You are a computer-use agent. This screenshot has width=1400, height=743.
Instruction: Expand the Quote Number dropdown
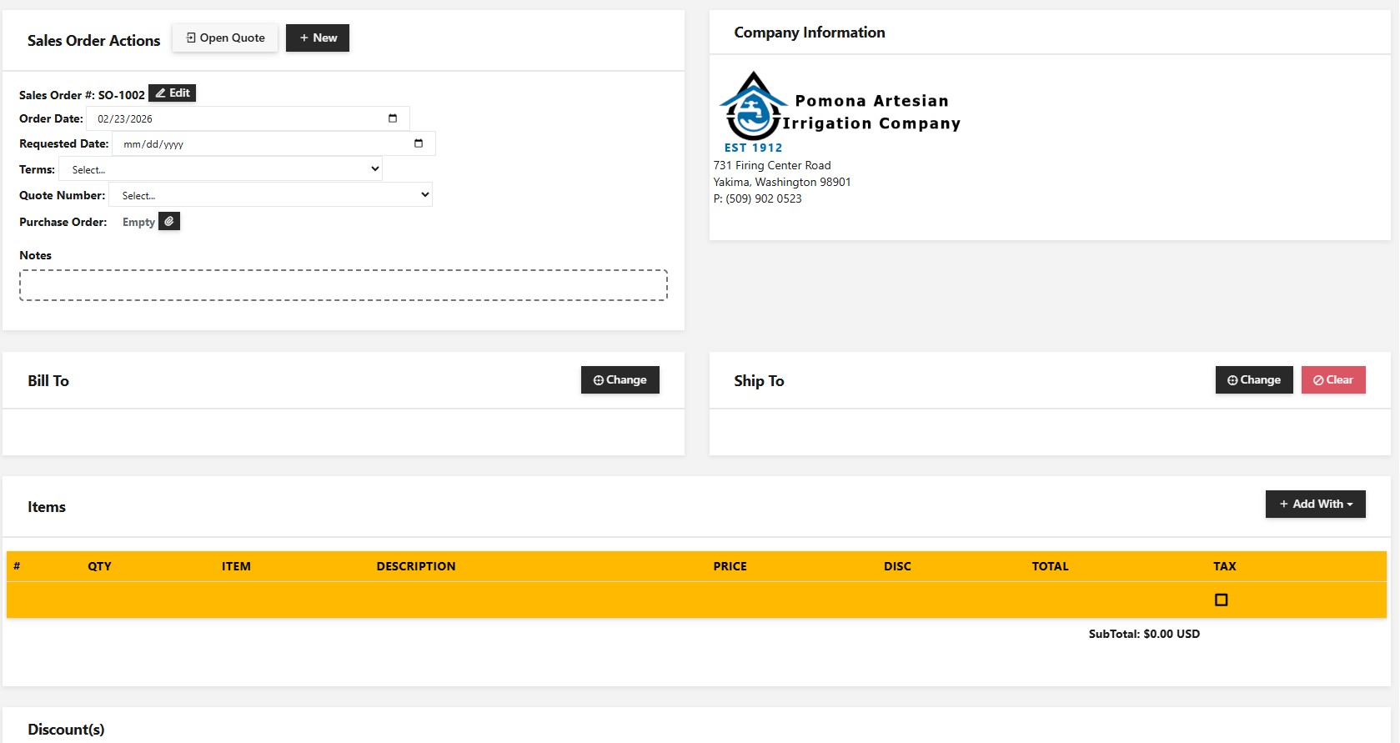point(271,195)
